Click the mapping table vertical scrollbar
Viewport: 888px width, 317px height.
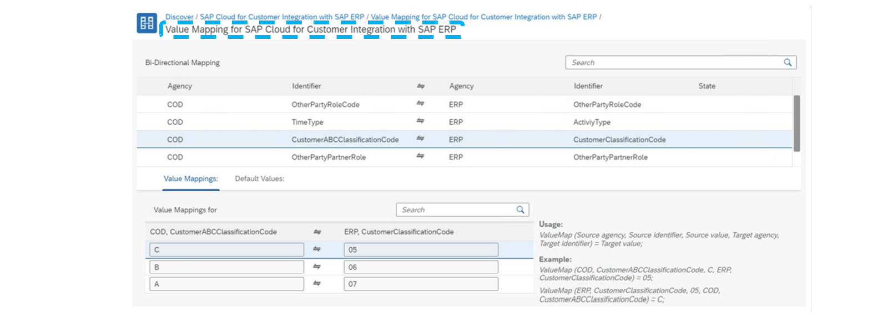[796, 123]
